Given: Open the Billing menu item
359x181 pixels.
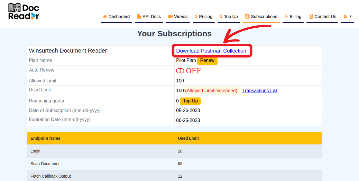Looking at the screenshot, I should click(293, 17).
